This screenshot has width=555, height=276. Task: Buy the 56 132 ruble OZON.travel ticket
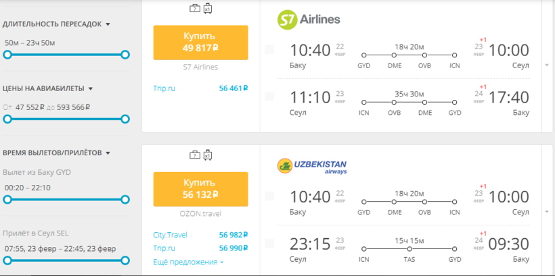[x=200, y=189]
